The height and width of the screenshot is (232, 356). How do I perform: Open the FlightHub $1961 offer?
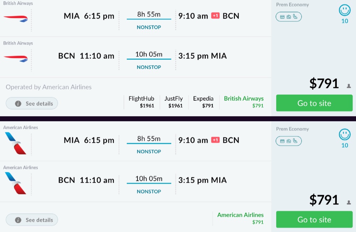(x=141, y=102)
